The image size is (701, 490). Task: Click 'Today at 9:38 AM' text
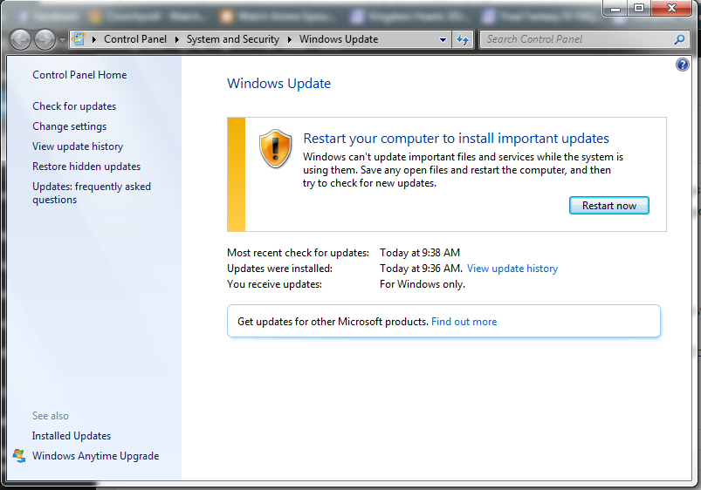(420, 253)
